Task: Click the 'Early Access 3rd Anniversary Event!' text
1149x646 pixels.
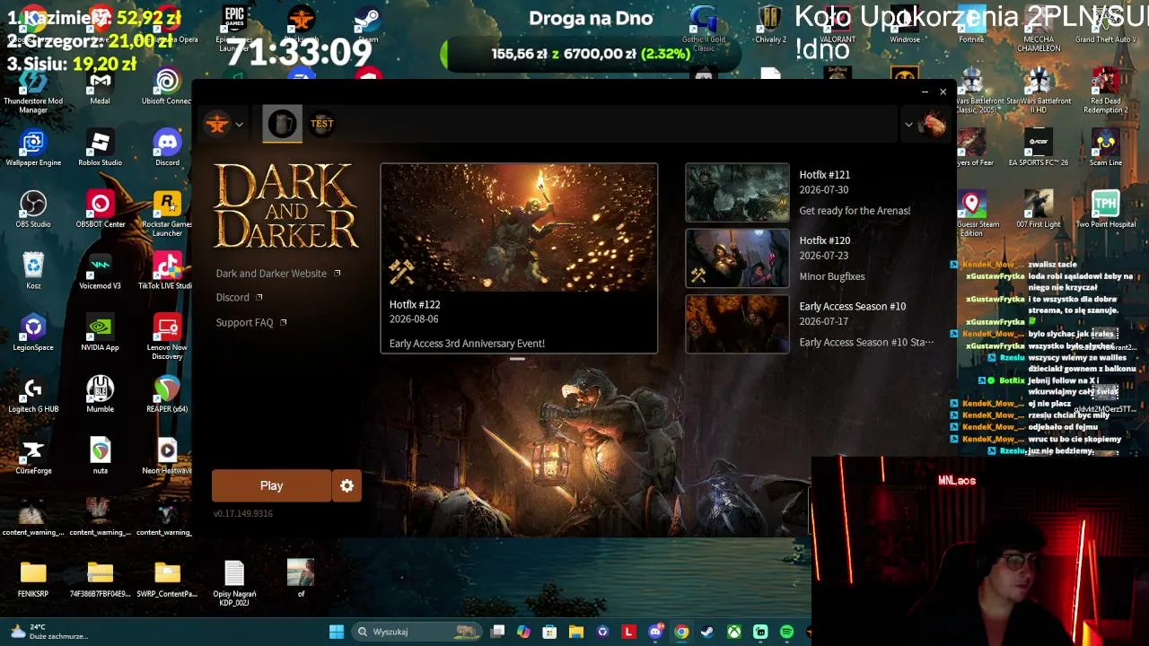Action: tap(467, 344)
